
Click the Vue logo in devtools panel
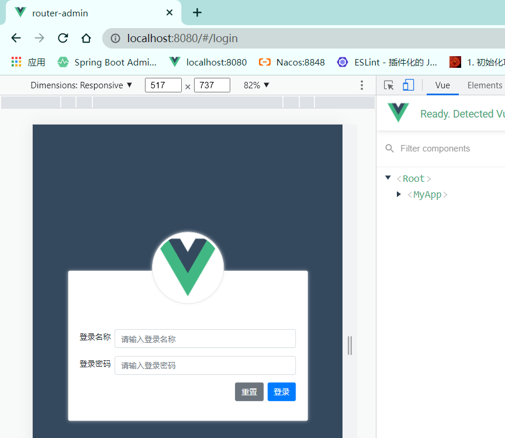398,112
